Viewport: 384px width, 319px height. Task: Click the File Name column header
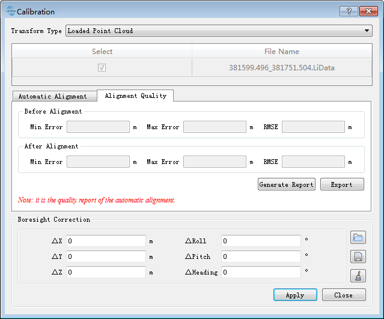[282, 52]
